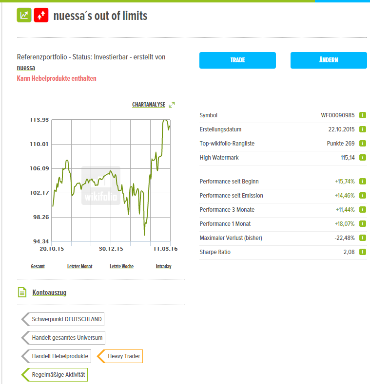Viewport: 370px width, 384px height.
Task: Switch chart to Intraday view
Action: tap(163, 267)
